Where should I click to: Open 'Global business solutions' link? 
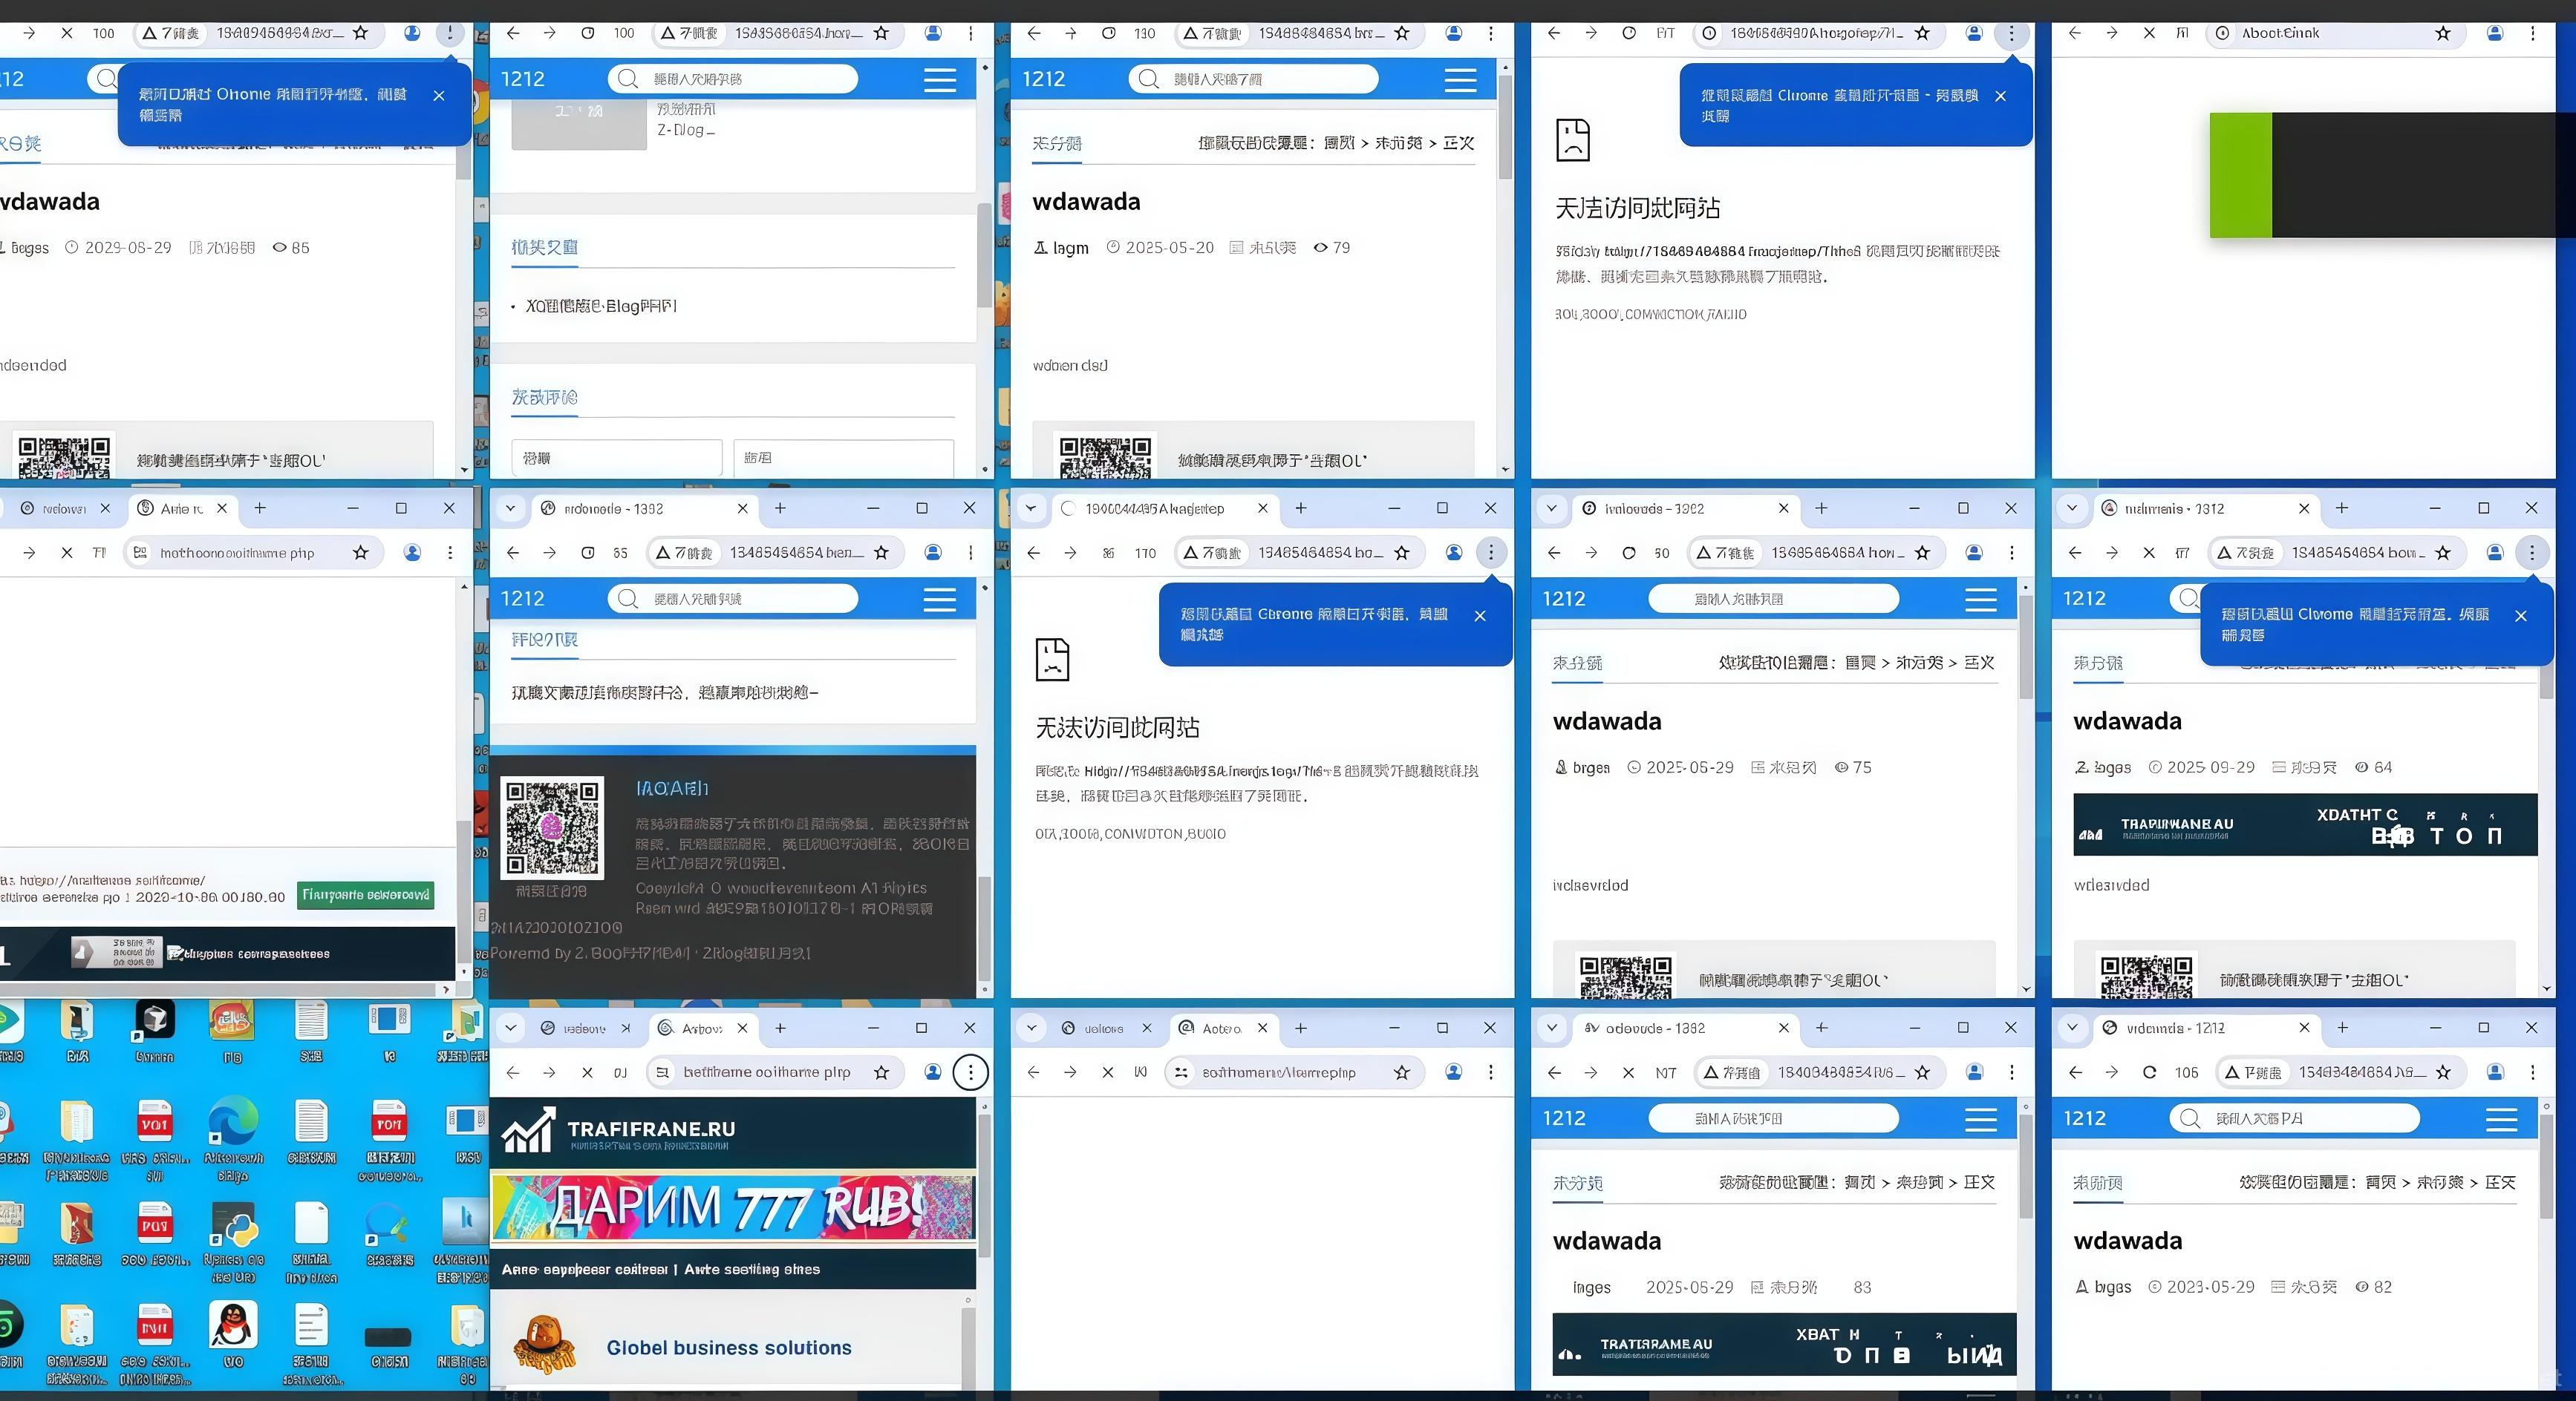tap(728, 1348)
